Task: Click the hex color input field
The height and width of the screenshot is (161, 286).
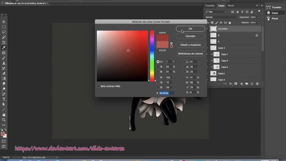Action: 167,93
